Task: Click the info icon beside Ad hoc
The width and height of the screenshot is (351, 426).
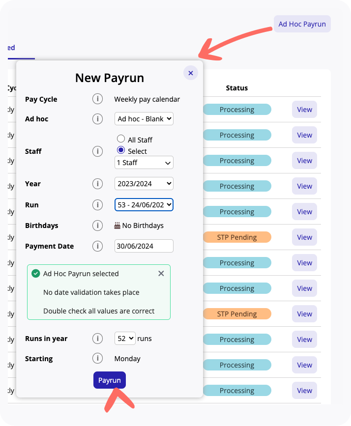Action: tap(97, 119)
